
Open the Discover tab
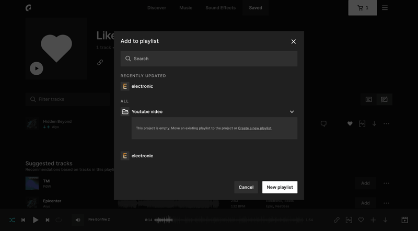point(157,8)
